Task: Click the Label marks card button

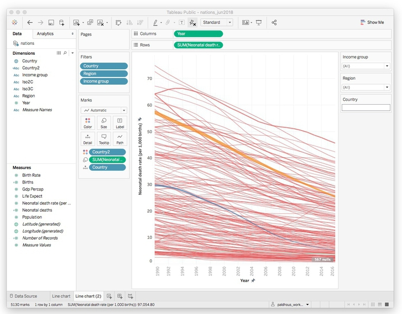Action: pos(120,123)
